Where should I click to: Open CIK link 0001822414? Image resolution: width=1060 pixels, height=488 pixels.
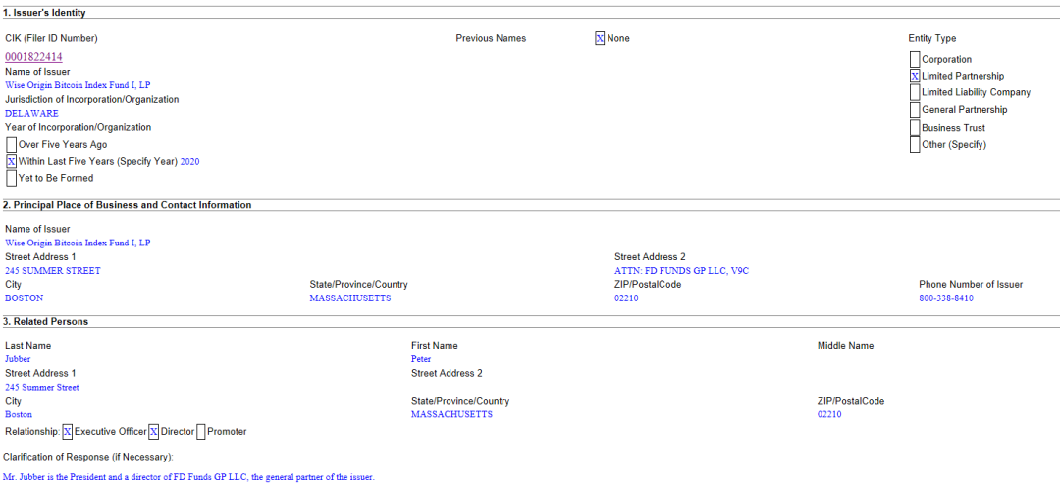tap(33, 57)
